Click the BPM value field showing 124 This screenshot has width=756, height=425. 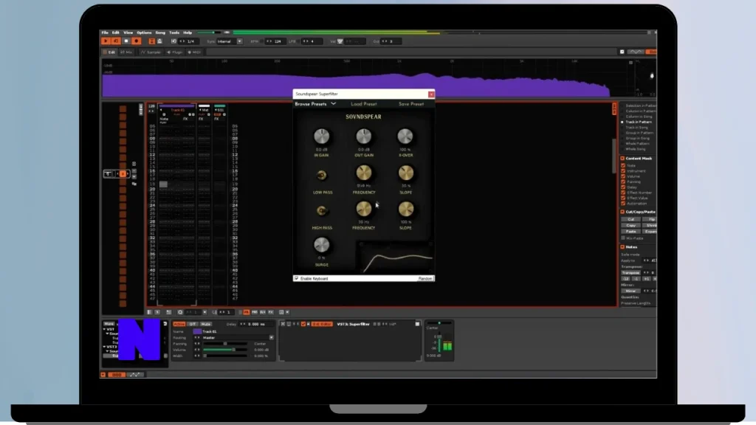[x=278, y=41]
